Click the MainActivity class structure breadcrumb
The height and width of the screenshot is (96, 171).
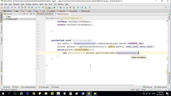[x=54, y=18]
